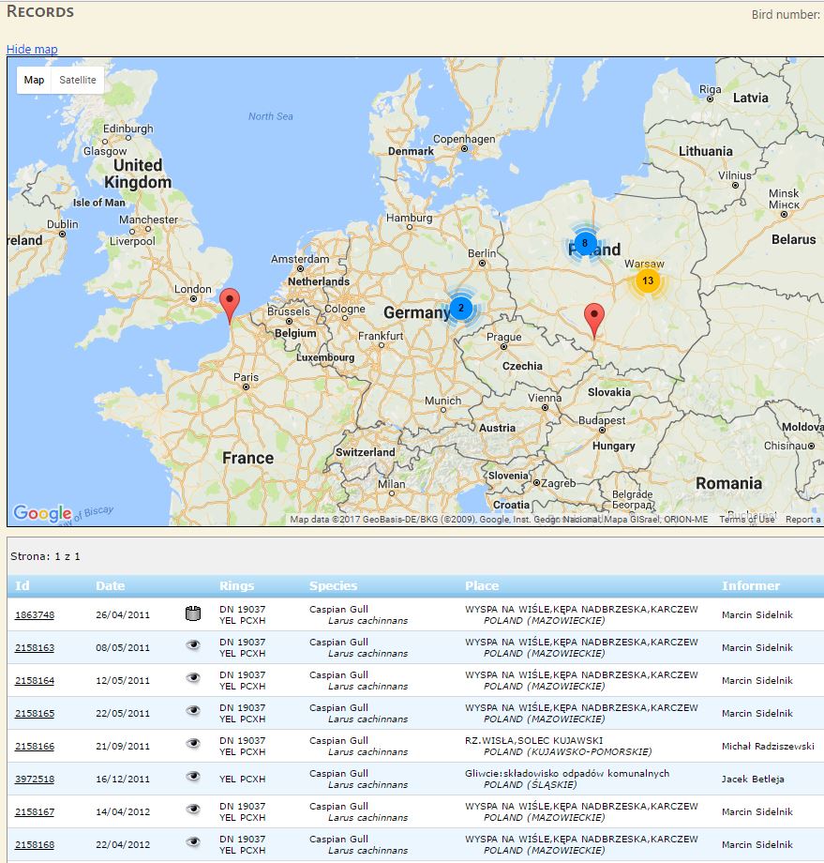Click the Place column header
The width and height of the screenshot is (824, 863).
pos(482,586)
